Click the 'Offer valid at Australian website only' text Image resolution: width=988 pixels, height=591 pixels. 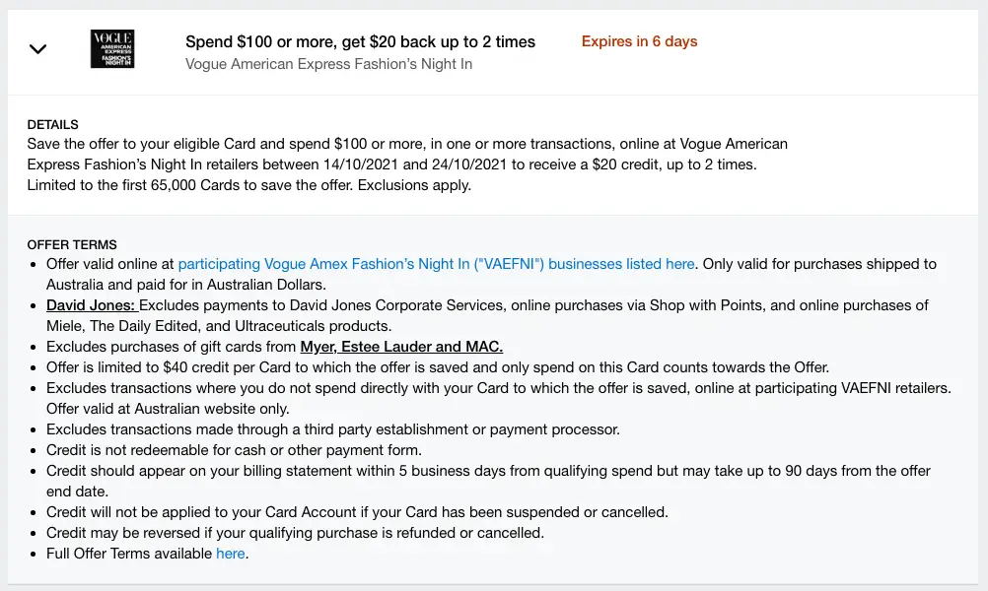click(x=164, y=408)
